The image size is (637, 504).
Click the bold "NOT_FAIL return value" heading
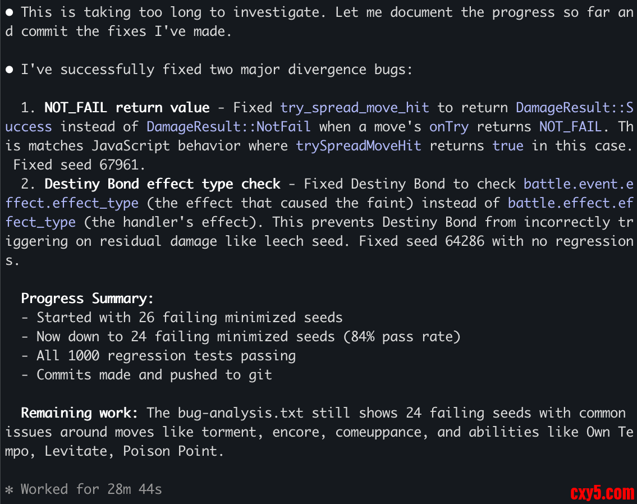pos(127,108)
